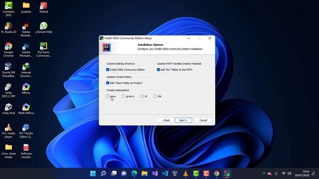Select Multi-MEmu desktop icon
Image resolution: width=319 pixels, height=179 pixels.
click(26, 109)
